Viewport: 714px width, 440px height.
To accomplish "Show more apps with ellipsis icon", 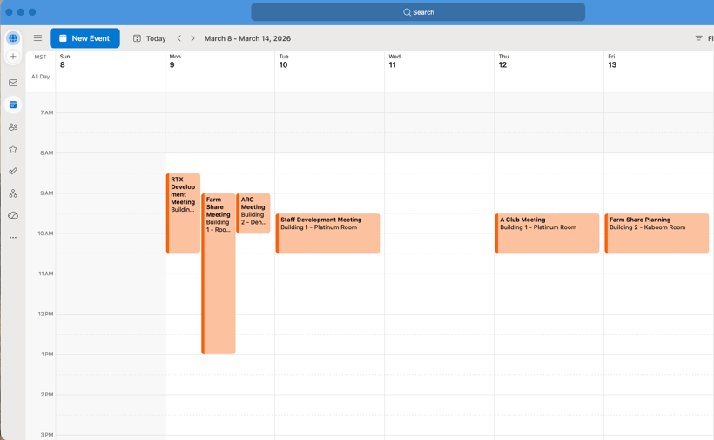I will [13, 237].
